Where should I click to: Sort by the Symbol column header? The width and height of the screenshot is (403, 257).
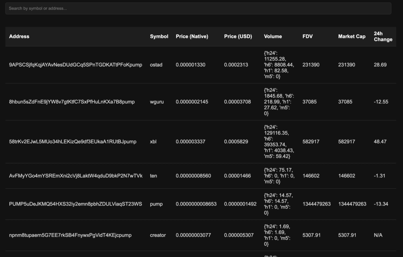click(x=159, y=36)
